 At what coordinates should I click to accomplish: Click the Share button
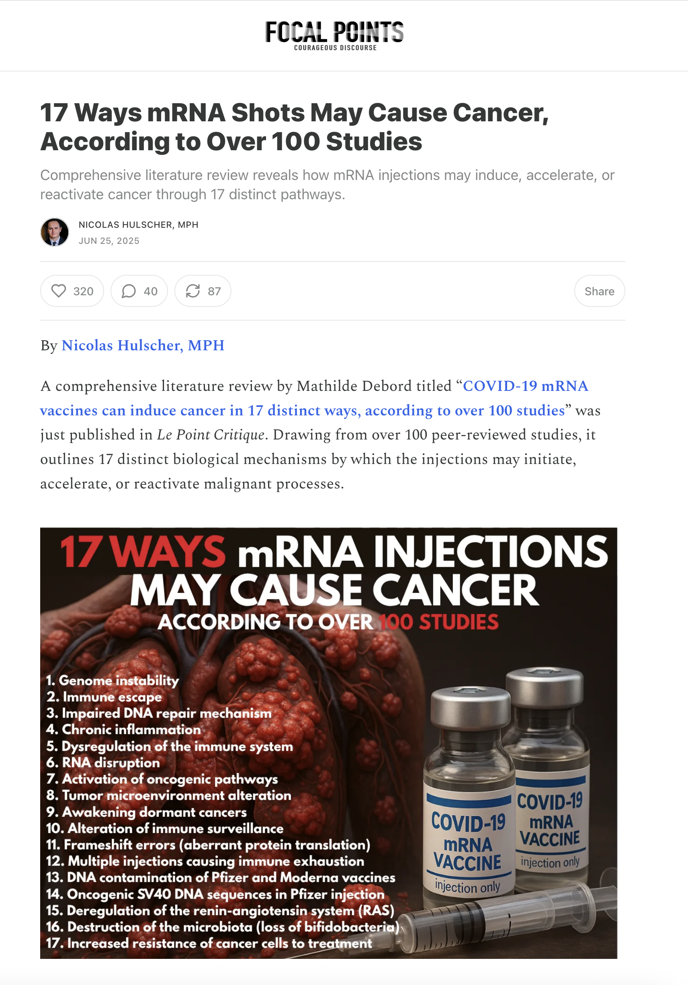click(x=599, y=291)
